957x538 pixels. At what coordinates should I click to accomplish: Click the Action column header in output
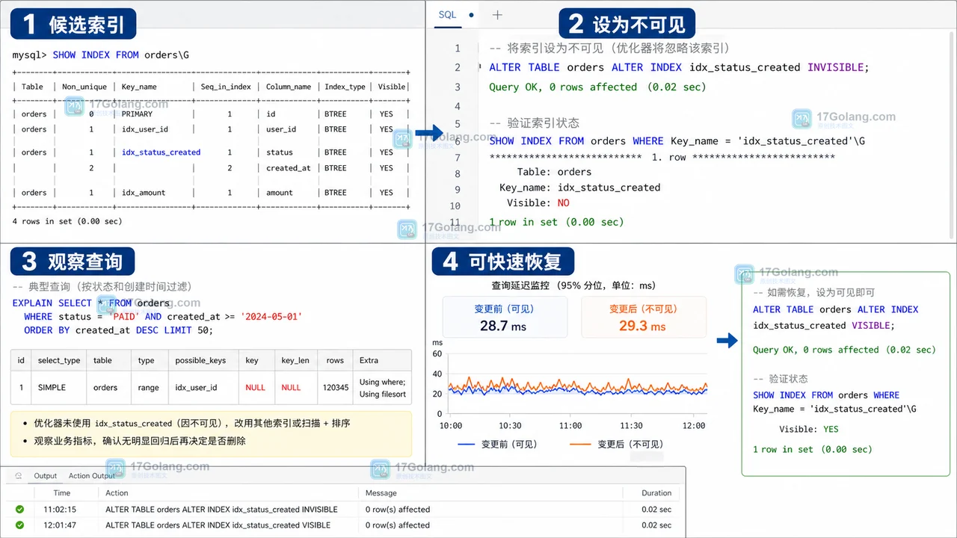117,493
